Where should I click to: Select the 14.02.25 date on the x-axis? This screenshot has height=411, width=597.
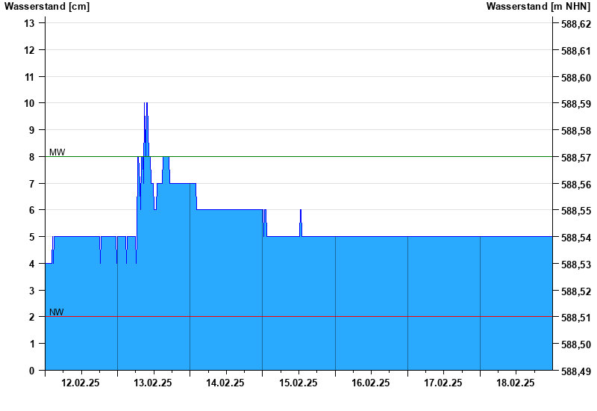click(225, 383)
